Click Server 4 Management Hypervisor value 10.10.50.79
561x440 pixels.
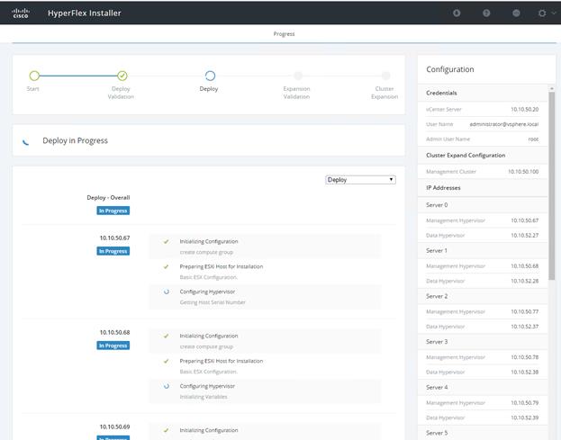[524, 403]
